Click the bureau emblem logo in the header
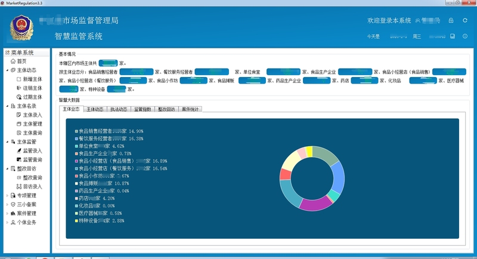This screenshot has height=259, width=477. pos(21,28)
